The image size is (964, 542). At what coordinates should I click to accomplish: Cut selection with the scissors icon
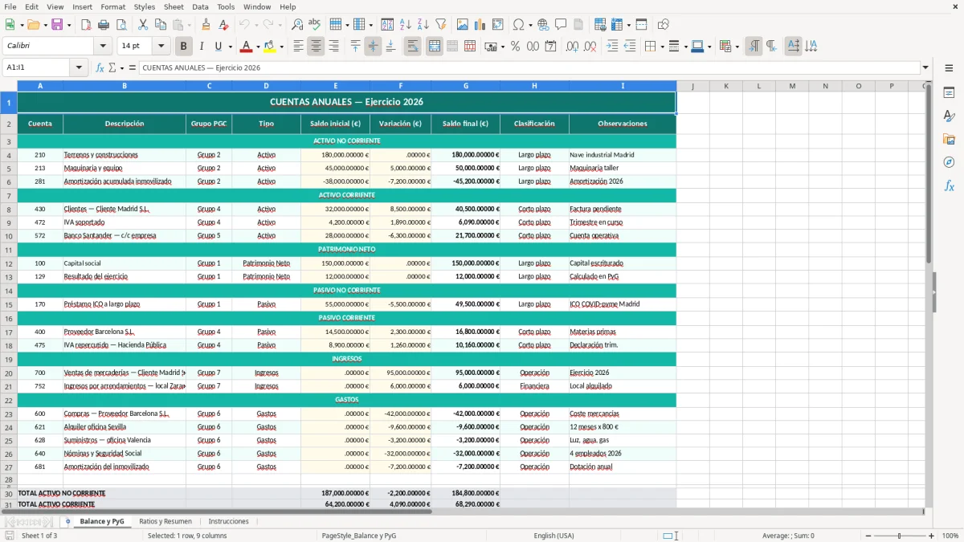pyautogui.click(x=142, y=25)
